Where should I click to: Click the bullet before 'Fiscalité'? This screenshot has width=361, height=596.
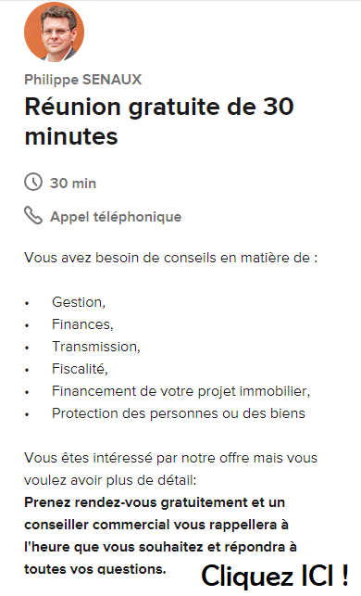(27, 370)
